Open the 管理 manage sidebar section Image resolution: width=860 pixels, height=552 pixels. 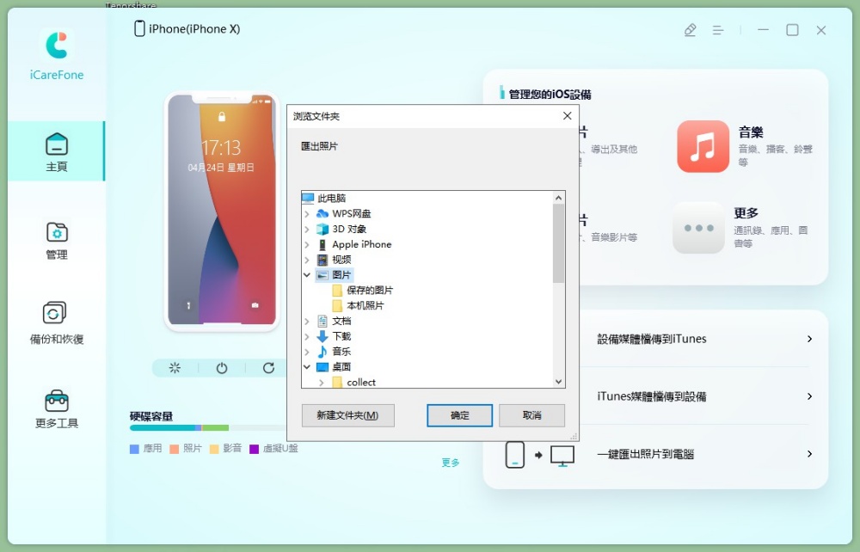pos(57,240)
